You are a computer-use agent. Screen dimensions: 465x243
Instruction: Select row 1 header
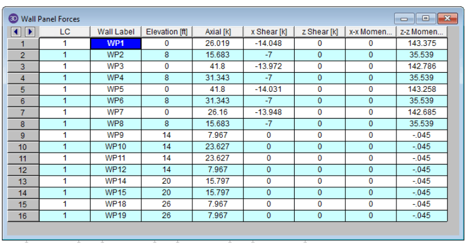point(23,43)
